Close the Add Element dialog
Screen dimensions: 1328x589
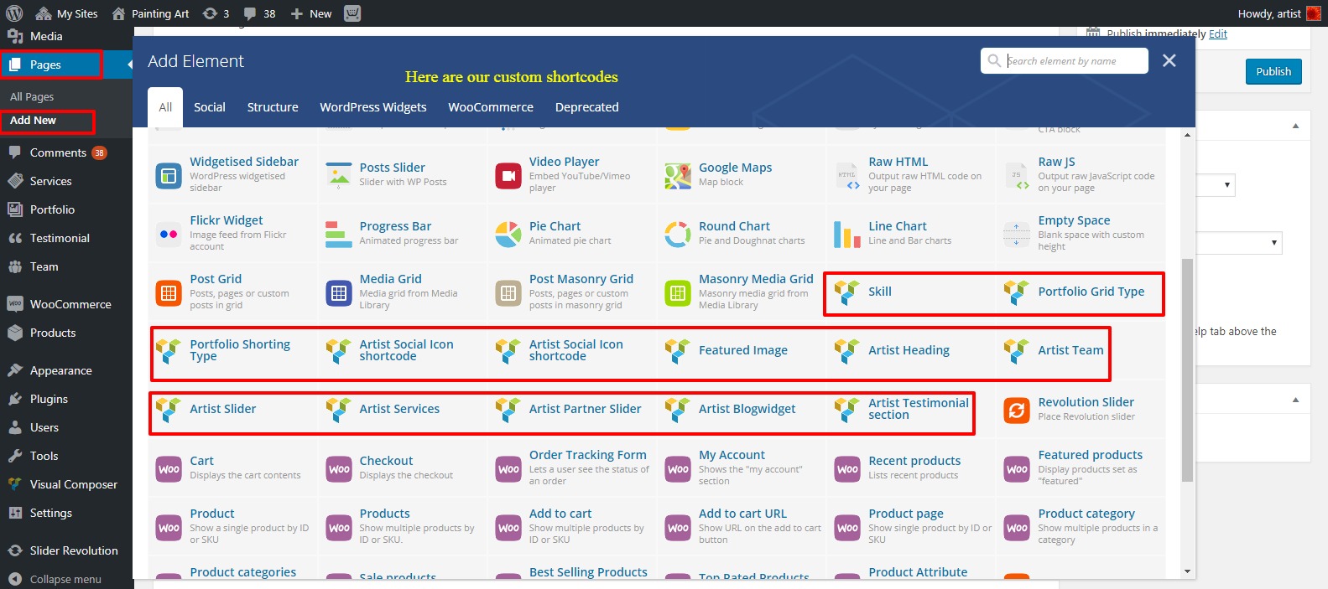click(x=1169, y=60)
